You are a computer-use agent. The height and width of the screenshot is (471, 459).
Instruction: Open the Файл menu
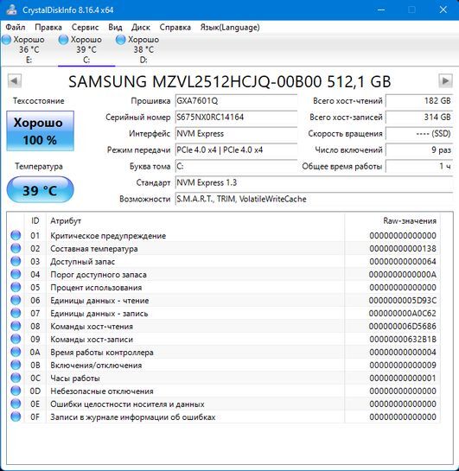click(15, 28)
